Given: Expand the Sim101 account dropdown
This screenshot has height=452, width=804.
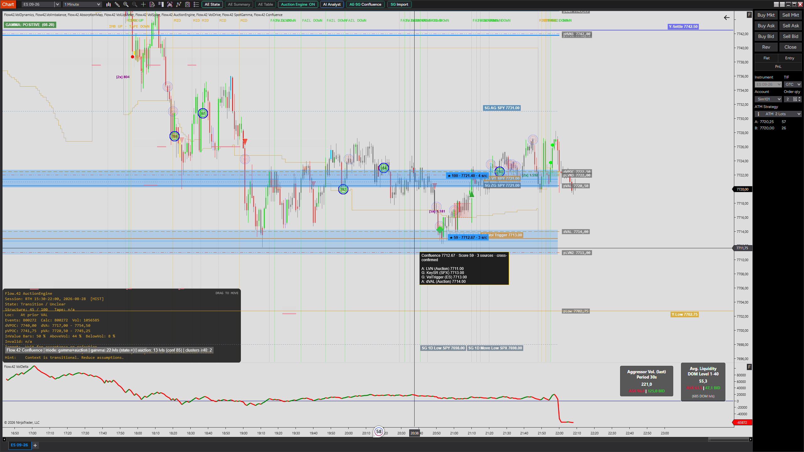Looking at the screenshot, I should (x=768, y=99).
